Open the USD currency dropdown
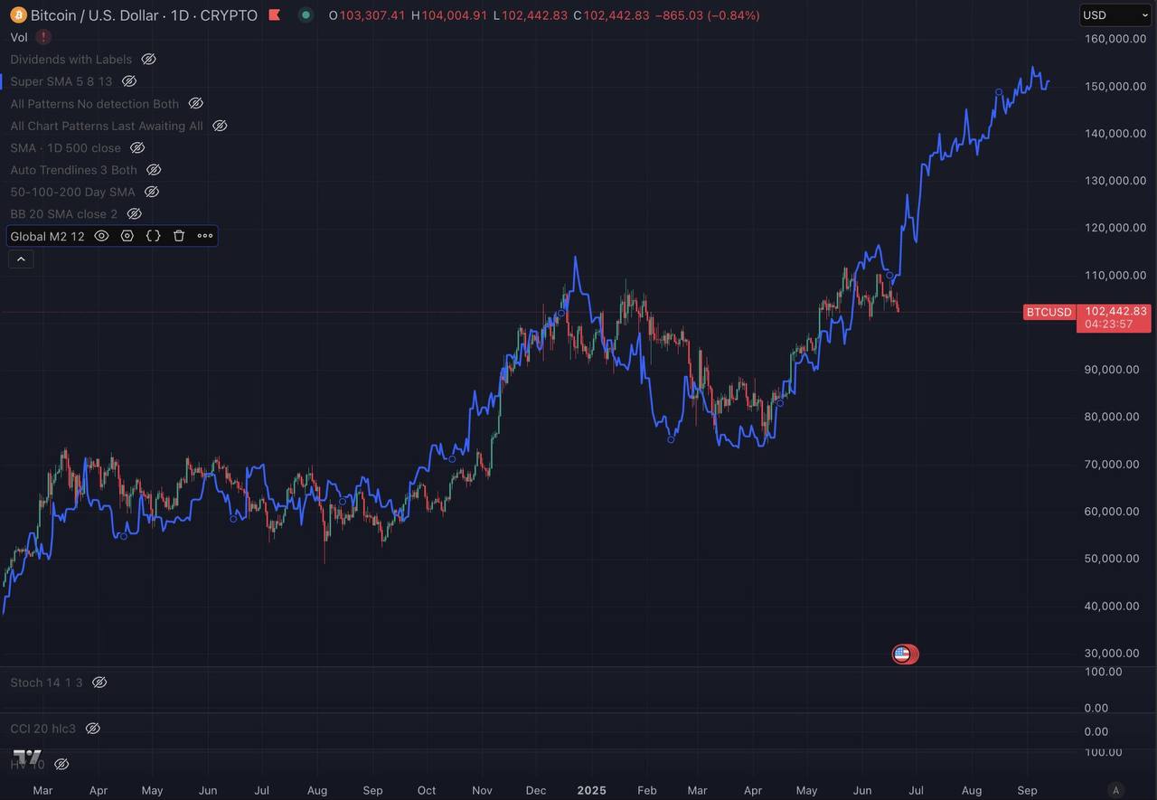 [x=1115, y=14]
